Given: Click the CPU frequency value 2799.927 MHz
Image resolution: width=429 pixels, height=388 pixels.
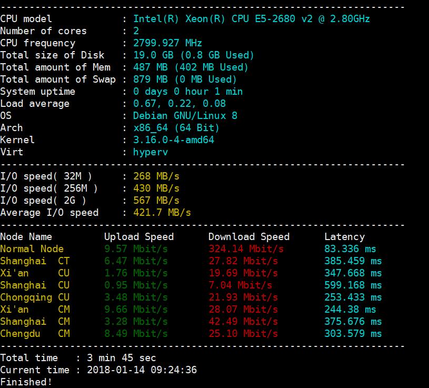Looking at the screenshot, I should tap(167, 43).
